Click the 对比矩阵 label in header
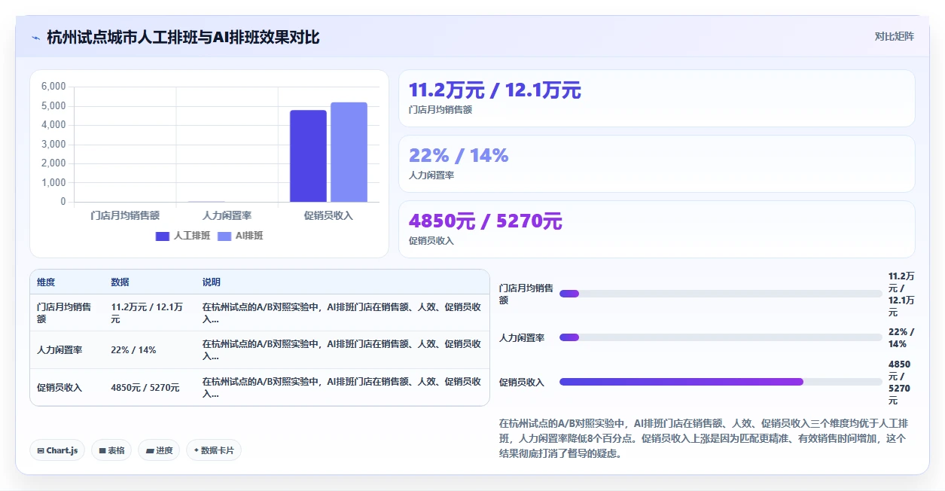This screenshot has width=945, height=491. pos(895,36)
